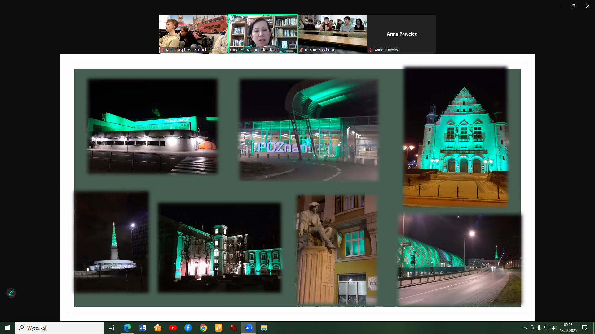Open Word from the taskbar
This screenshot has height=334, width=595.
(x=143, y=328)
